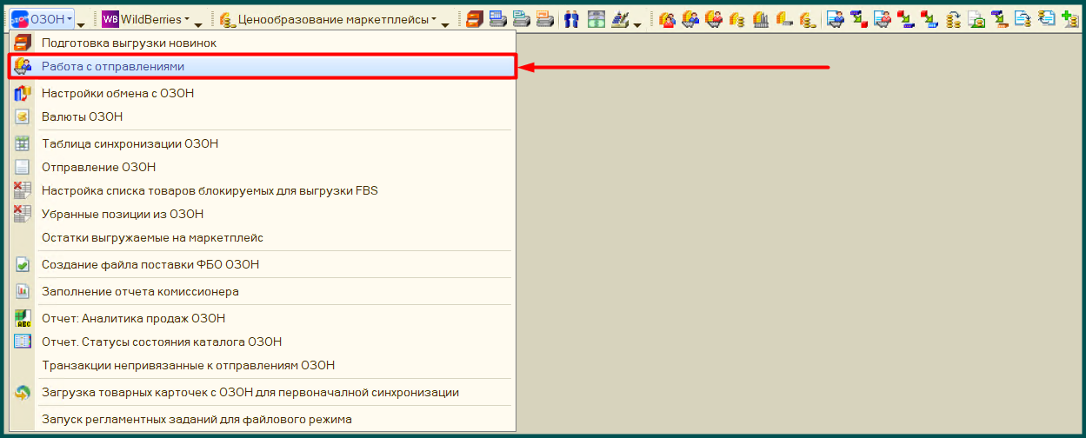Viewport: 1086px width, 438px height.
Task: Open Настройки обмена с ОЗОН
Action: coord(262,93)
